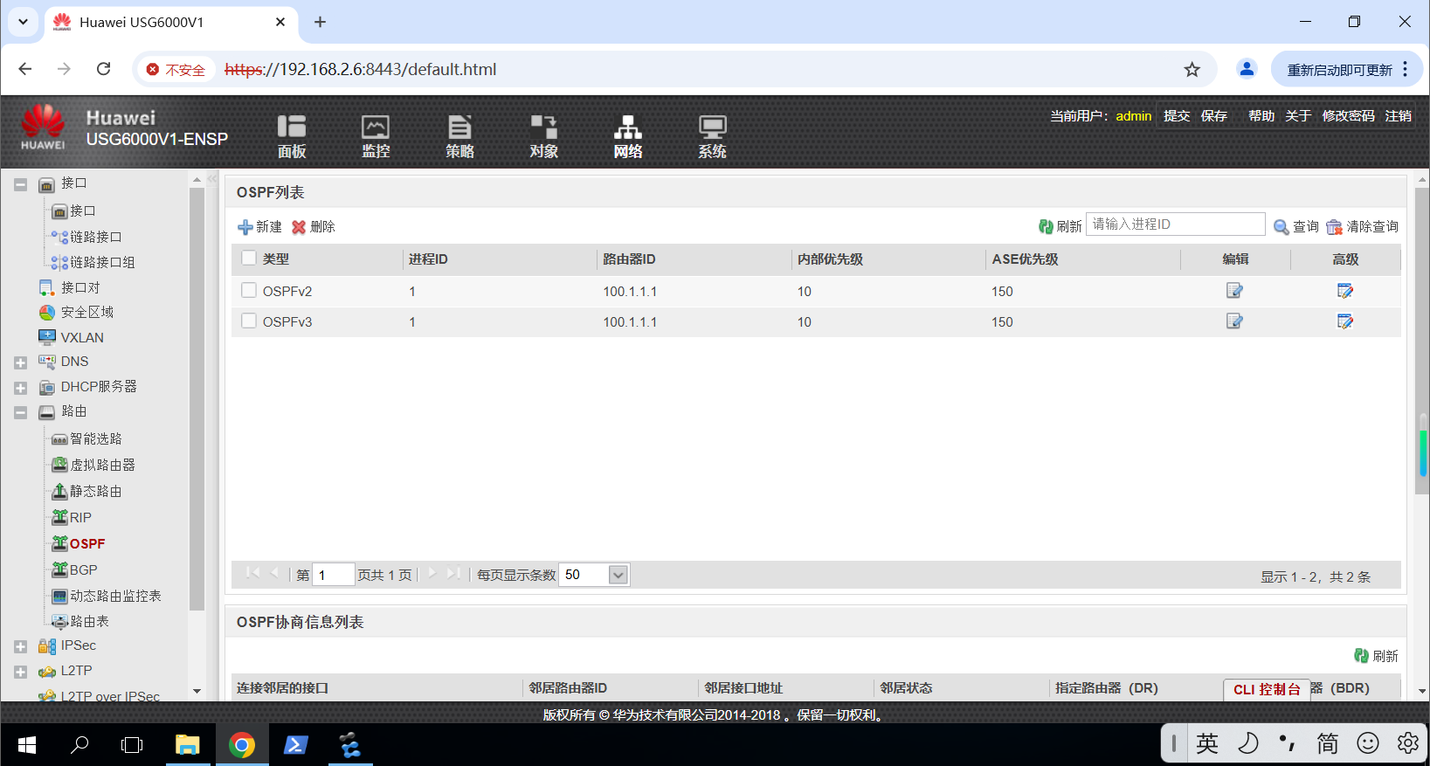1430x766 pixels.
Task: Open 链路接口组 in sidebar
Action: tap(102, 263)
